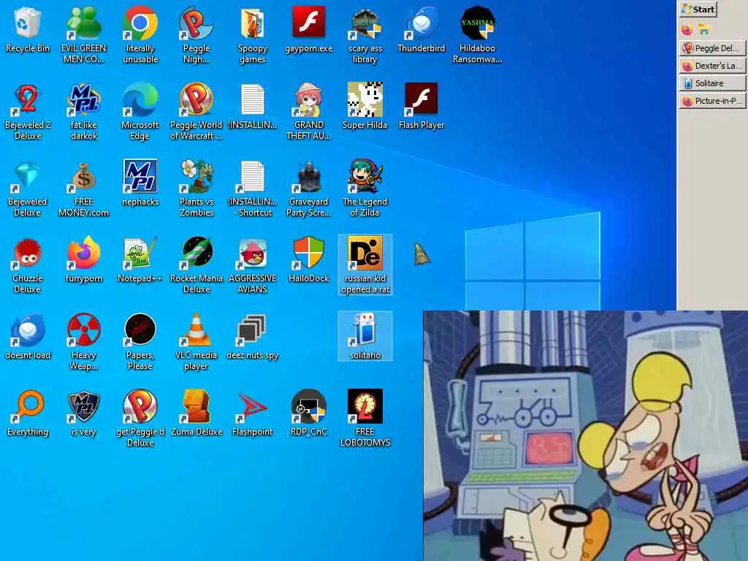Click the small pyramid desktop icon
This screenshot has height=561, width=748.
tap(421, 254)
